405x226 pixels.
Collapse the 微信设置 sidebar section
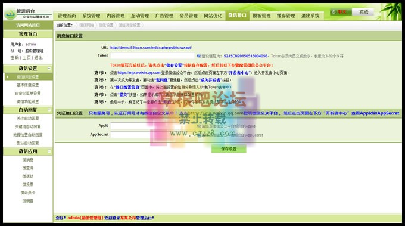coord(49,68)
